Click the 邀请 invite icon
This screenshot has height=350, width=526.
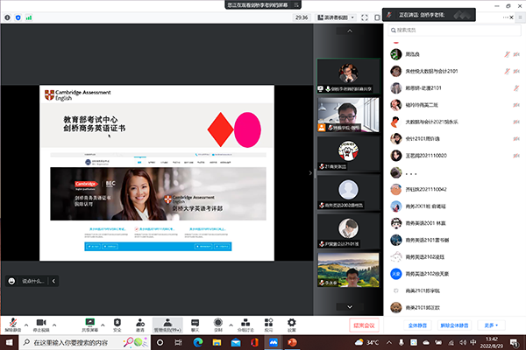pos(140,321)
